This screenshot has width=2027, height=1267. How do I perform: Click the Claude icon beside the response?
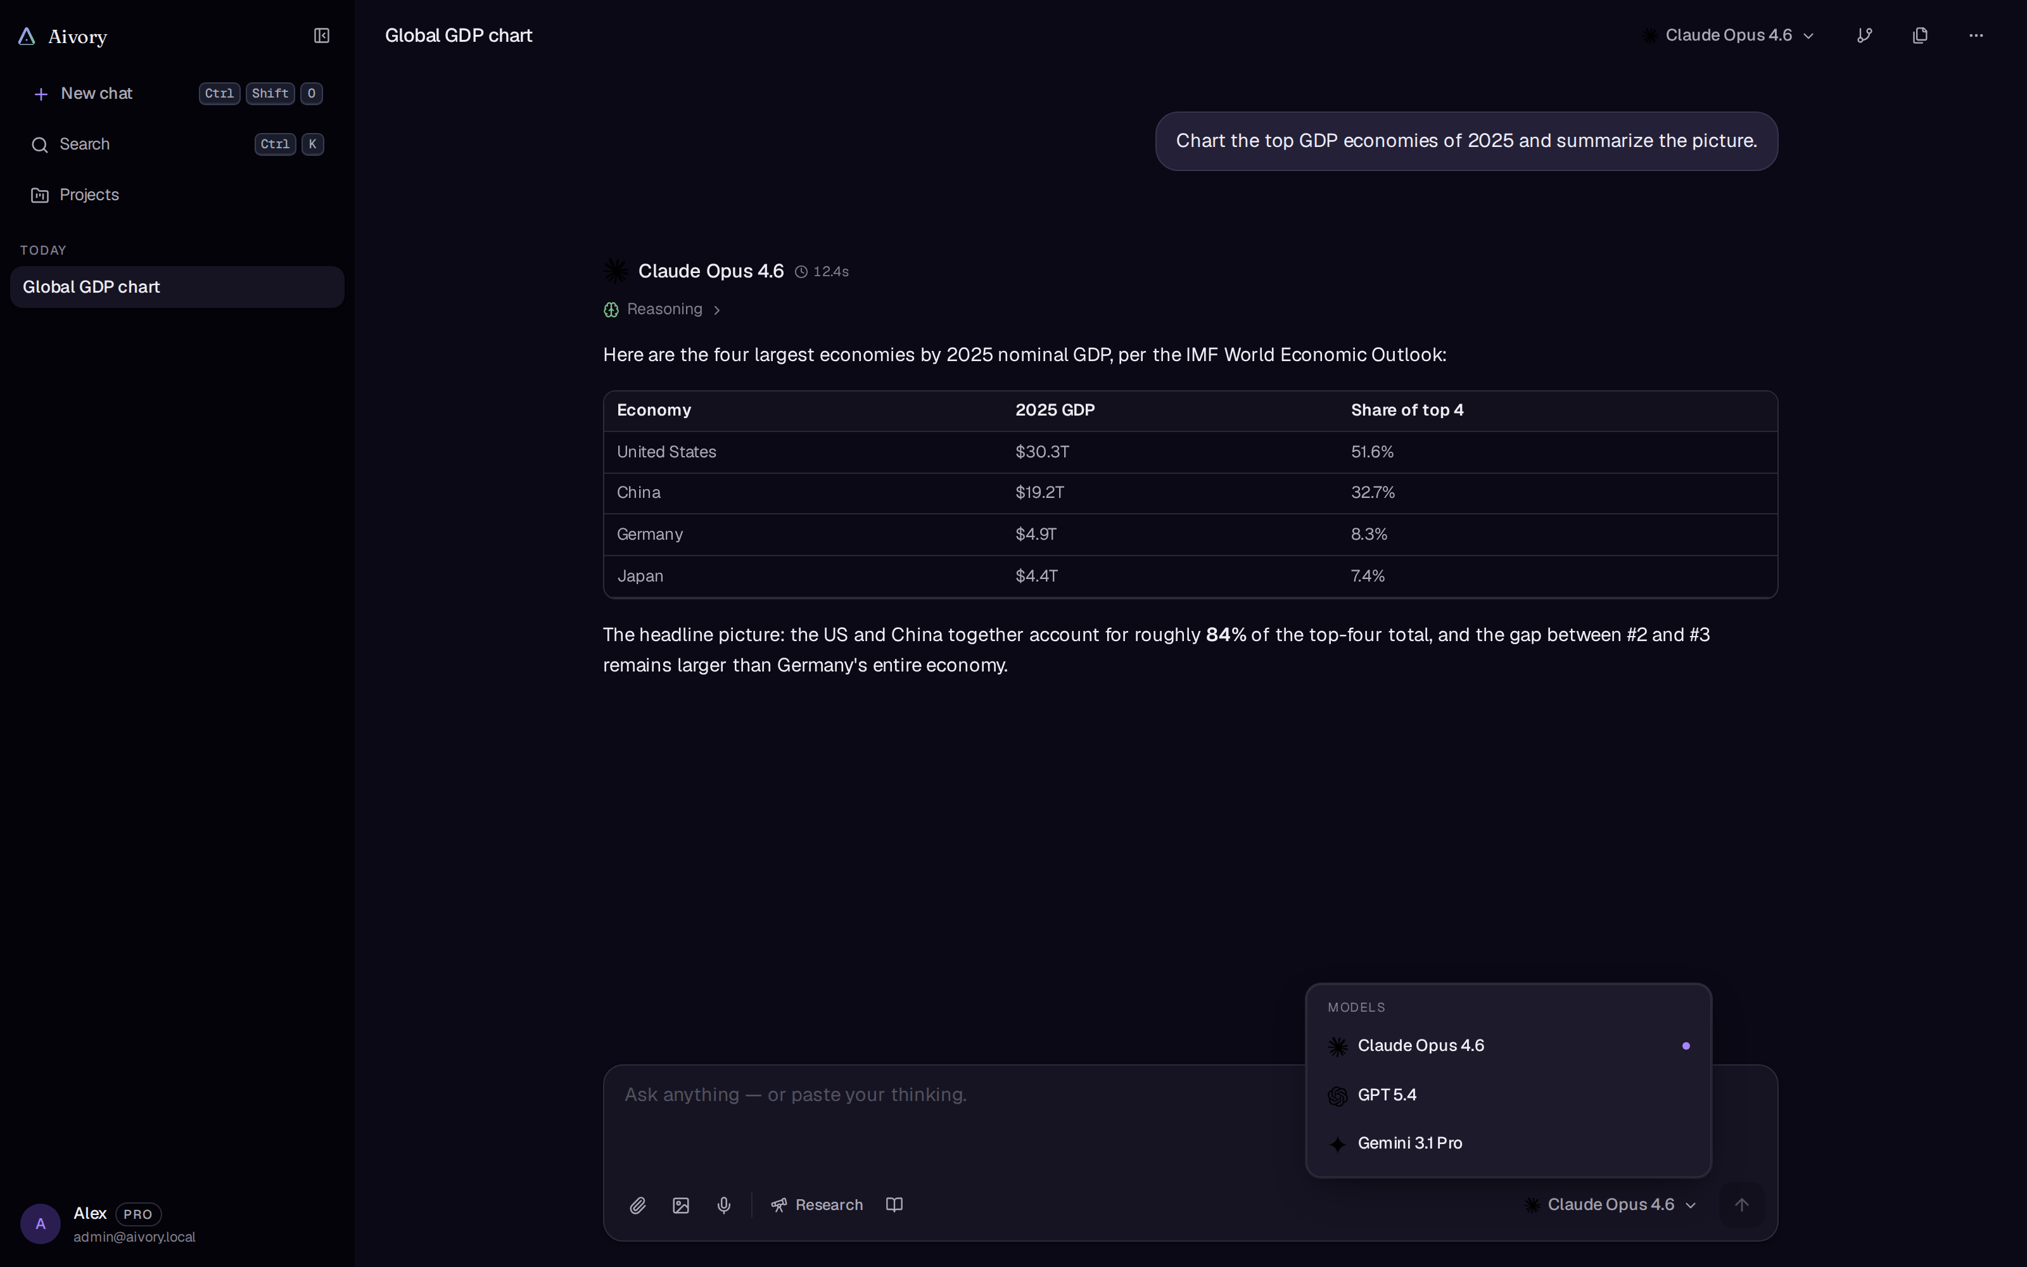point(616,271)
